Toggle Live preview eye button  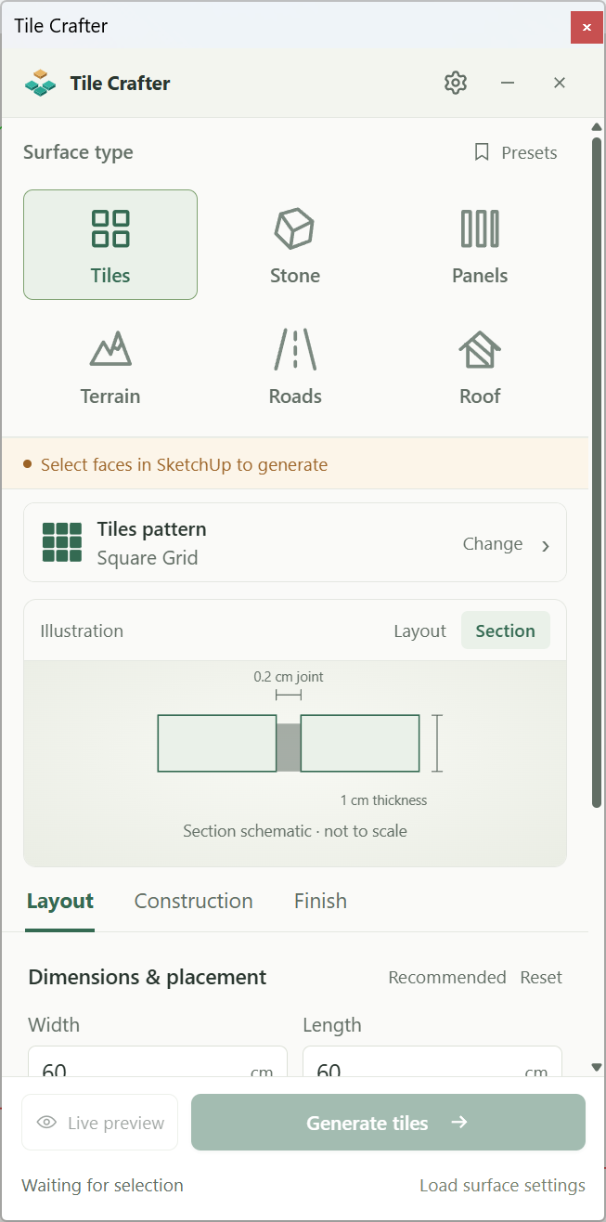tap(100, 1123)
